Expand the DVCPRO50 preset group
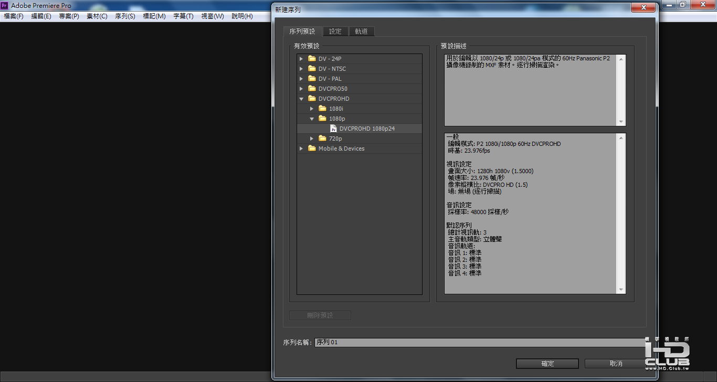 tap(301, 89)
